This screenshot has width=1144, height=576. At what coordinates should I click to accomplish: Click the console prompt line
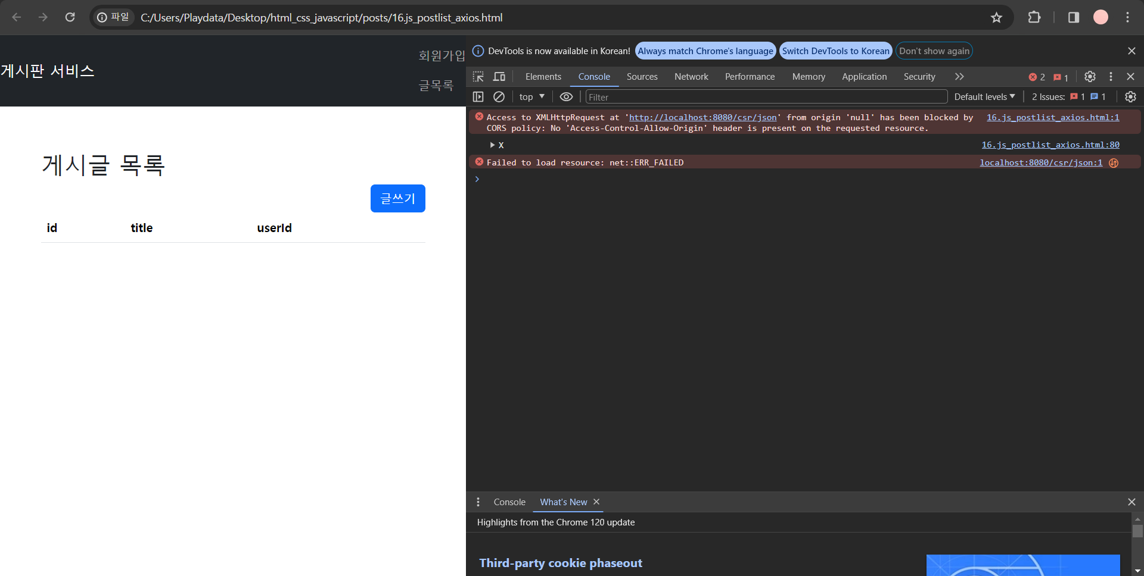(x=804, y=179)
